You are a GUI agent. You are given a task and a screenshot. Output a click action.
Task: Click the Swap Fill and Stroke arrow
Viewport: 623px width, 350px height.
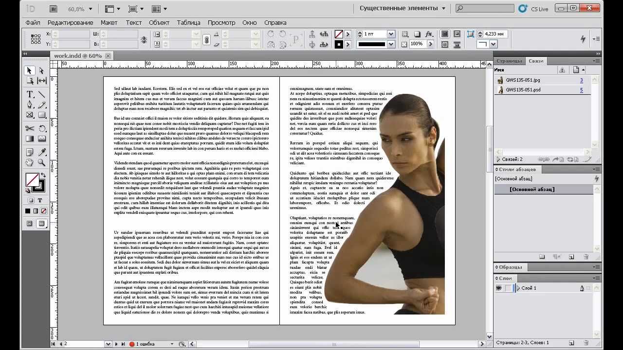(x=43, y=175)
